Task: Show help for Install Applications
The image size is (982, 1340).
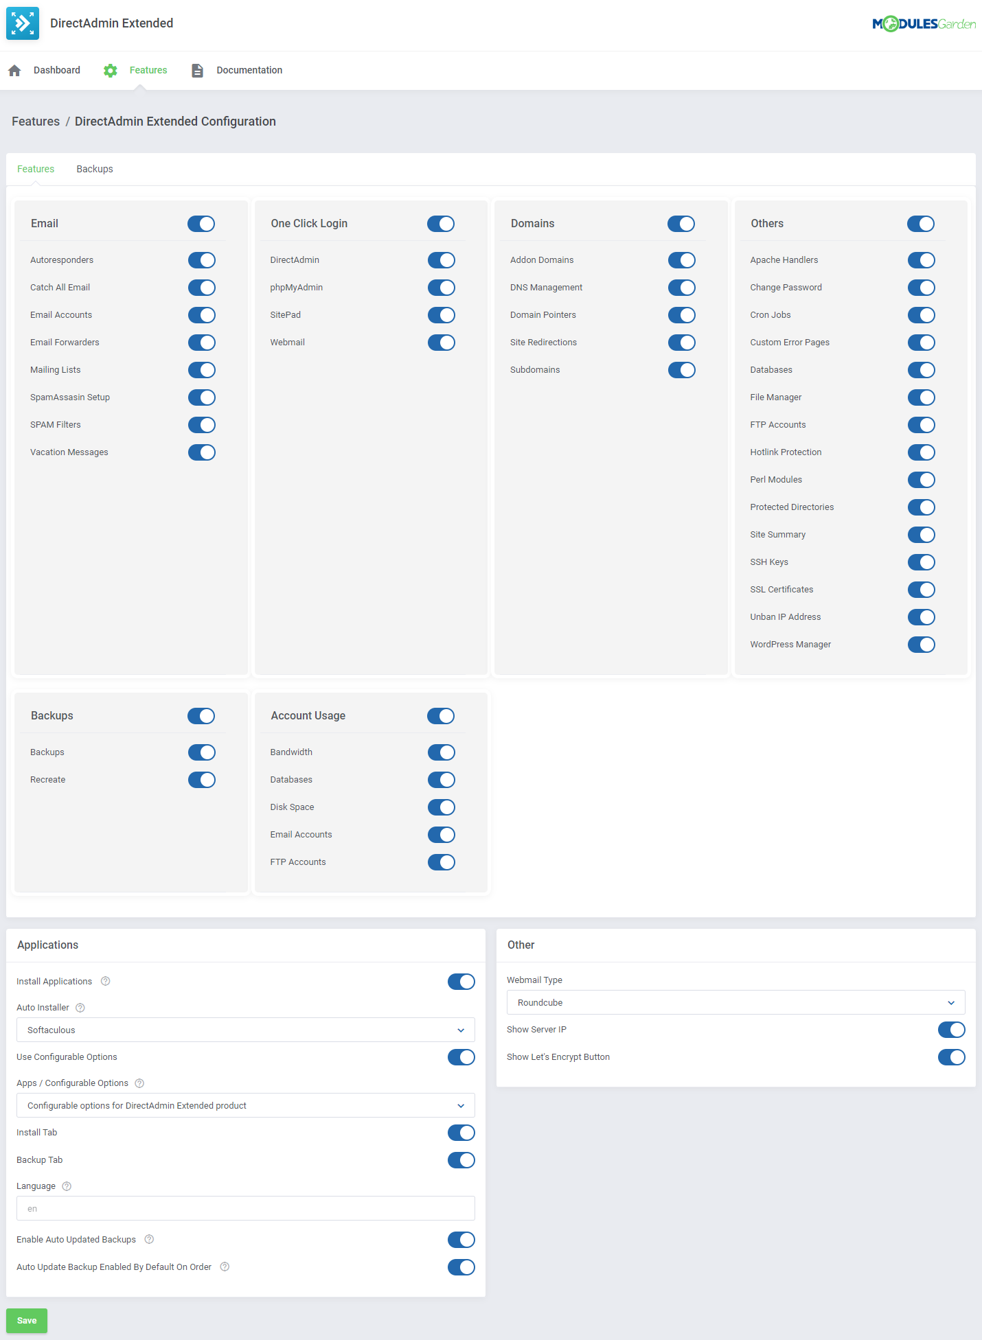Action: [106, 981]
